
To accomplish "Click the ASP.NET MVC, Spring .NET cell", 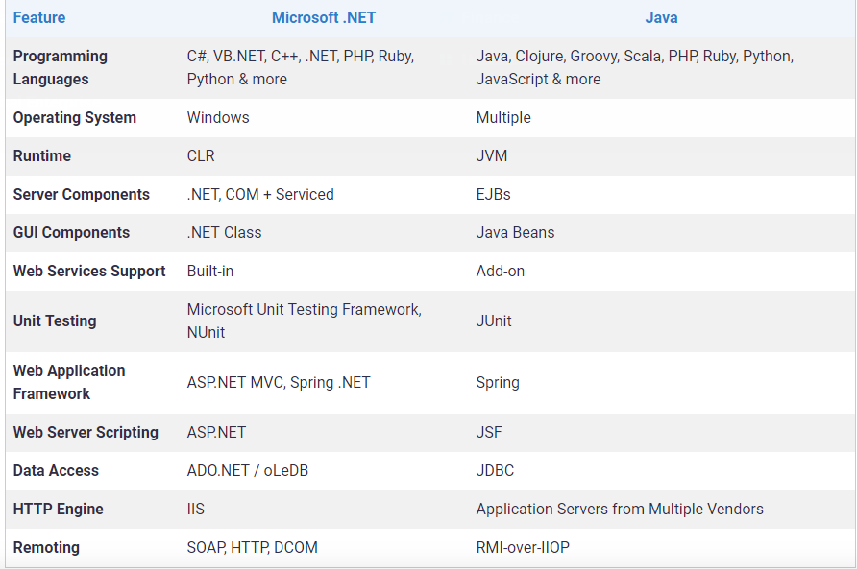I will click(278, 382).
